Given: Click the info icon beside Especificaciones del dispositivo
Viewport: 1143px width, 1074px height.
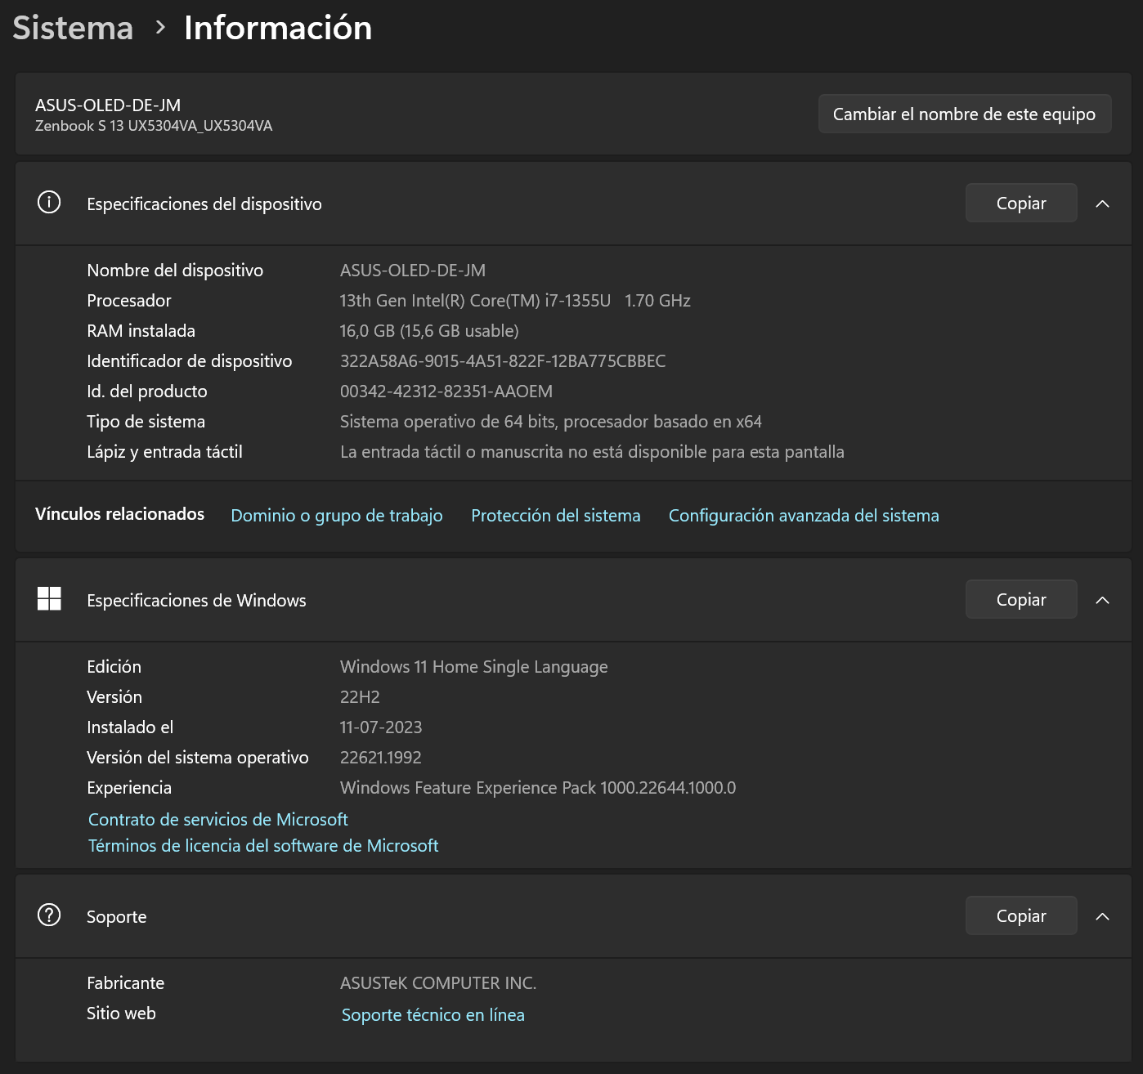Looking at the screenshot, I should click(x=49, y=203).
